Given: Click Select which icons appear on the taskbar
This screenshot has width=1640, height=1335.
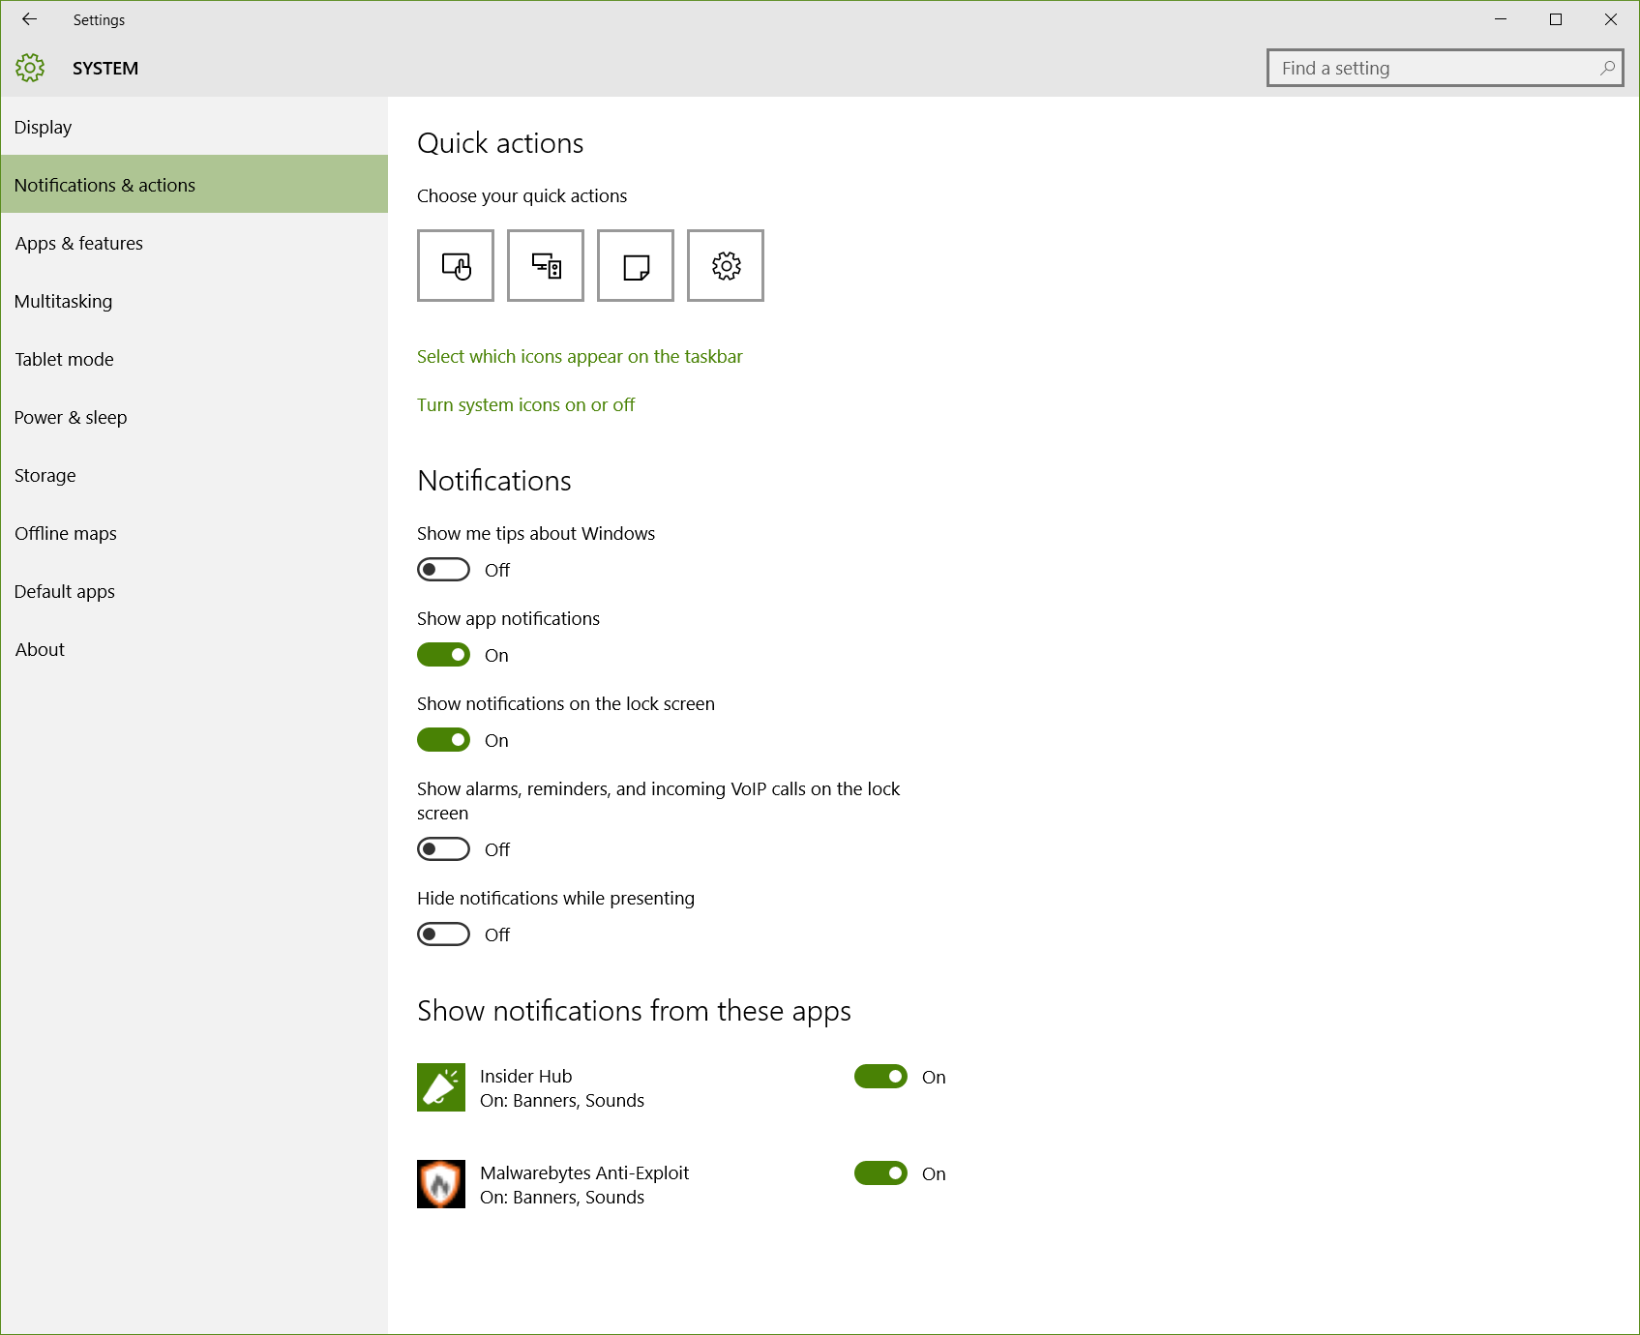Looking at the screenshot, I should [580, 357].
